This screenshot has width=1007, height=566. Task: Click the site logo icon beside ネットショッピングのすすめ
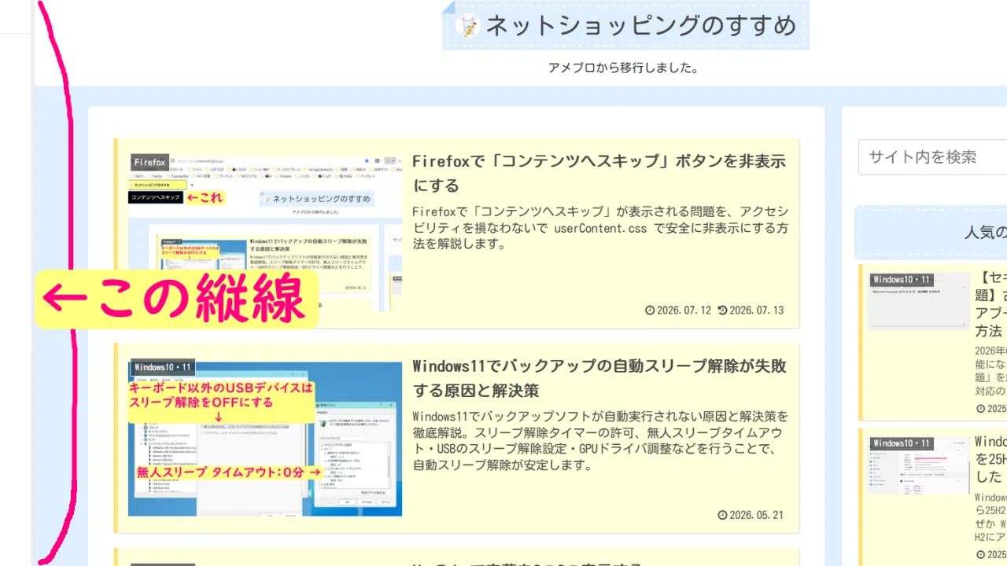(x=467, y=26)
